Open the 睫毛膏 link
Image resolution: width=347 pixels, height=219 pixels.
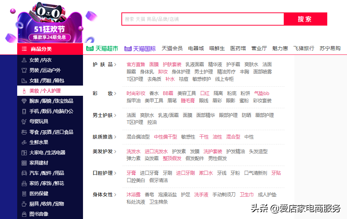point(188,101)
